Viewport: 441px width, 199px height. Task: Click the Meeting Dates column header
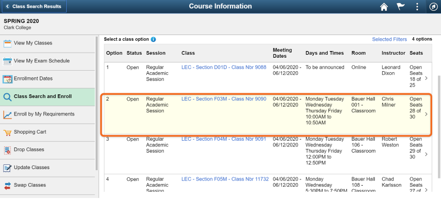(282, 53)
